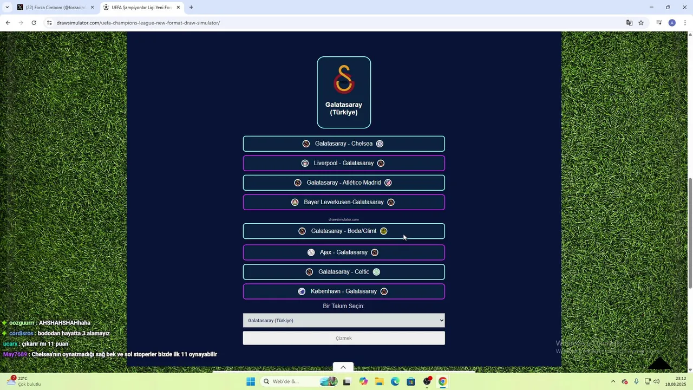Viewport: 693px width, 390px height.
Task: Click Galatasaray crest in Bodø/Glimt row
Action: (302, 231)
